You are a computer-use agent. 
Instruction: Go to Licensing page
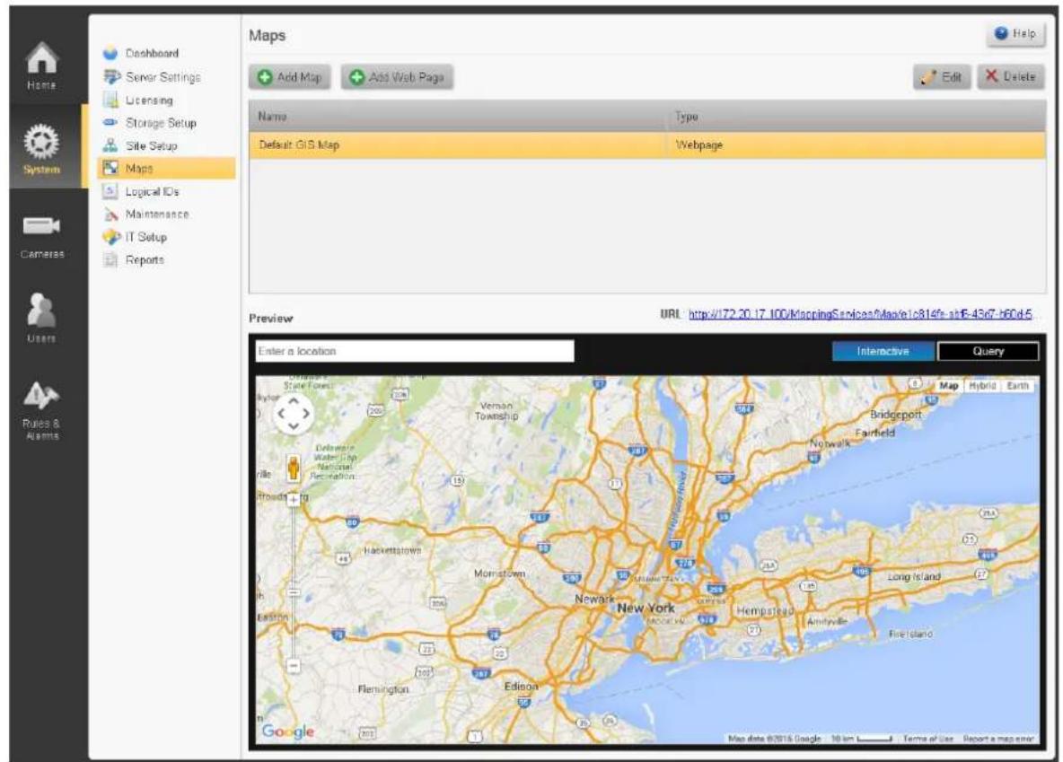[x=149, y=101]
